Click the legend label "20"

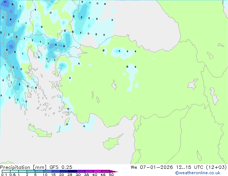(61, 175)
